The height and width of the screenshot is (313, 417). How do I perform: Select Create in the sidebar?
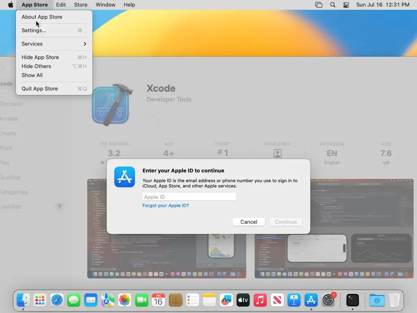[x=8, y=133]
